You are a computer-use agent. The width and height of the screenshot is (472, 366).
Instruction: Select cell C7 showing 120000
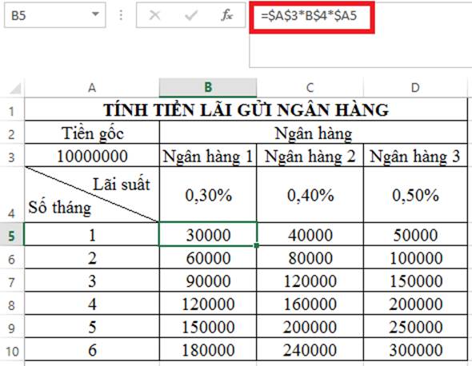coord(310,280)
